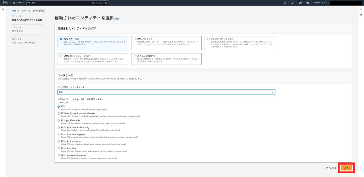Image resolution: width=364 pixels, height=177 pixels.
Task: Select EC2 Role for AWS Systems Manager
Action: point(59,114)
